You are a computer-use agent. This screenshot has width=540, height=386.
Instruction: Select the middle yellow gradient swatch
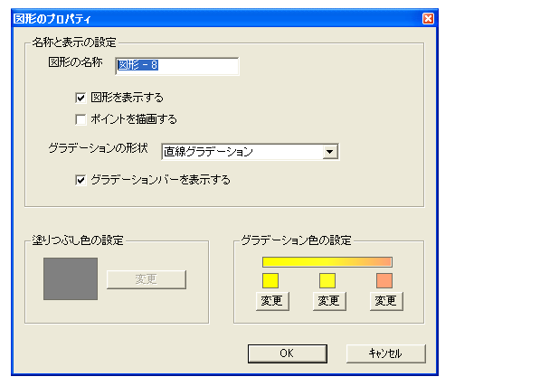pyautogui.click(x=327, y=280)
